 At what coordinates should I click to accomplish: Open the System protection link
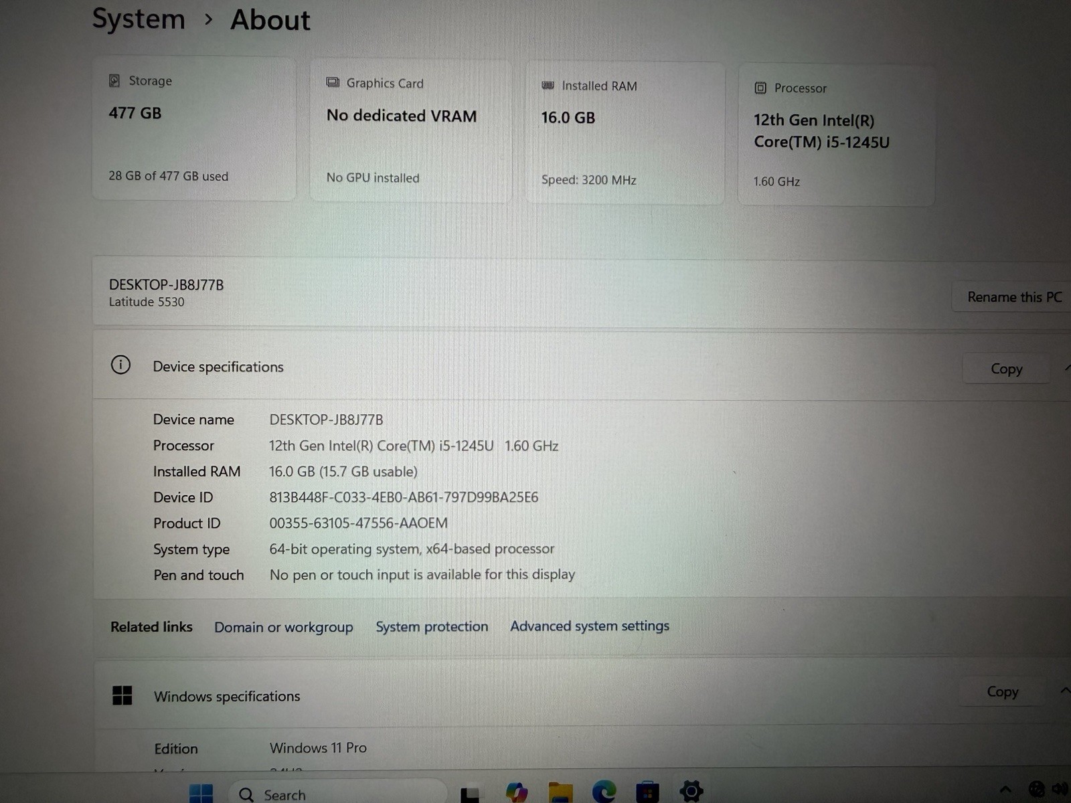coord(432,626)
